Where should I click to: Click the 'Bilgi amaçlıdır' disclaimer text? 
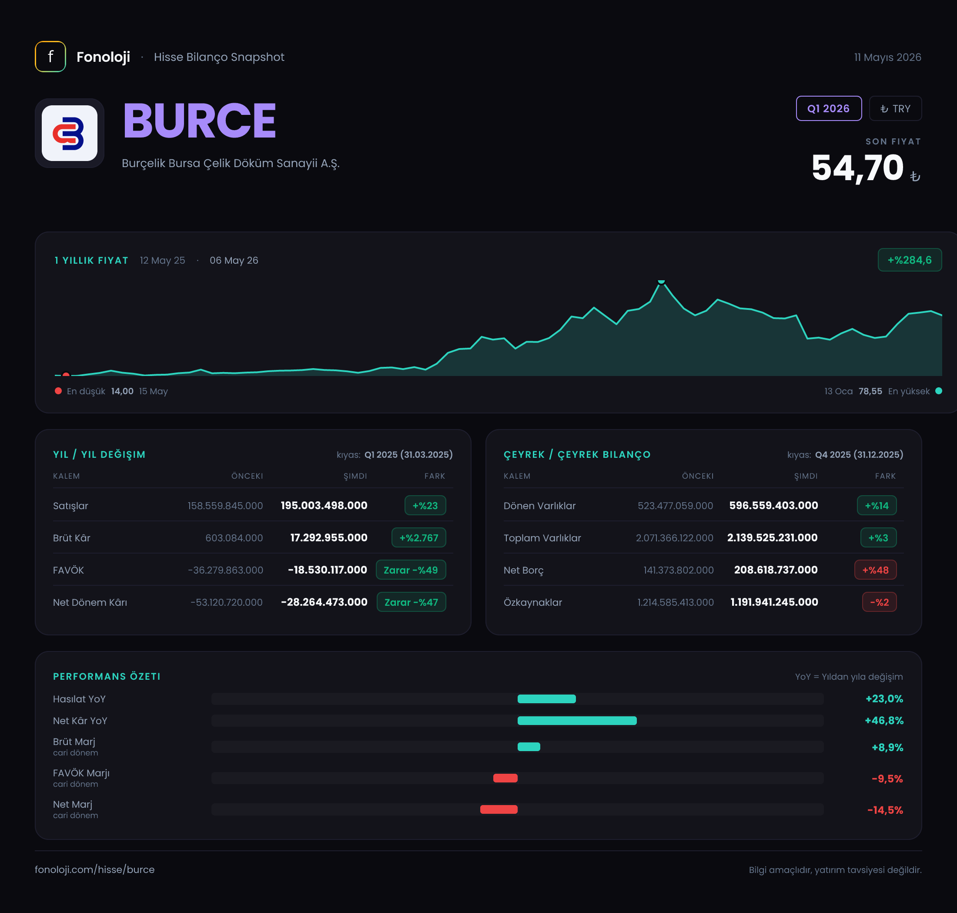pyautogui.click(x=835, y=869)
